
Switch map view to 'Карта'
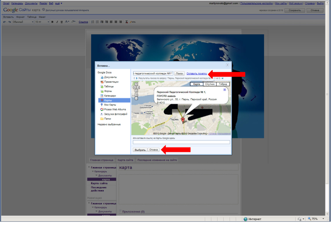tap(197, 84)
